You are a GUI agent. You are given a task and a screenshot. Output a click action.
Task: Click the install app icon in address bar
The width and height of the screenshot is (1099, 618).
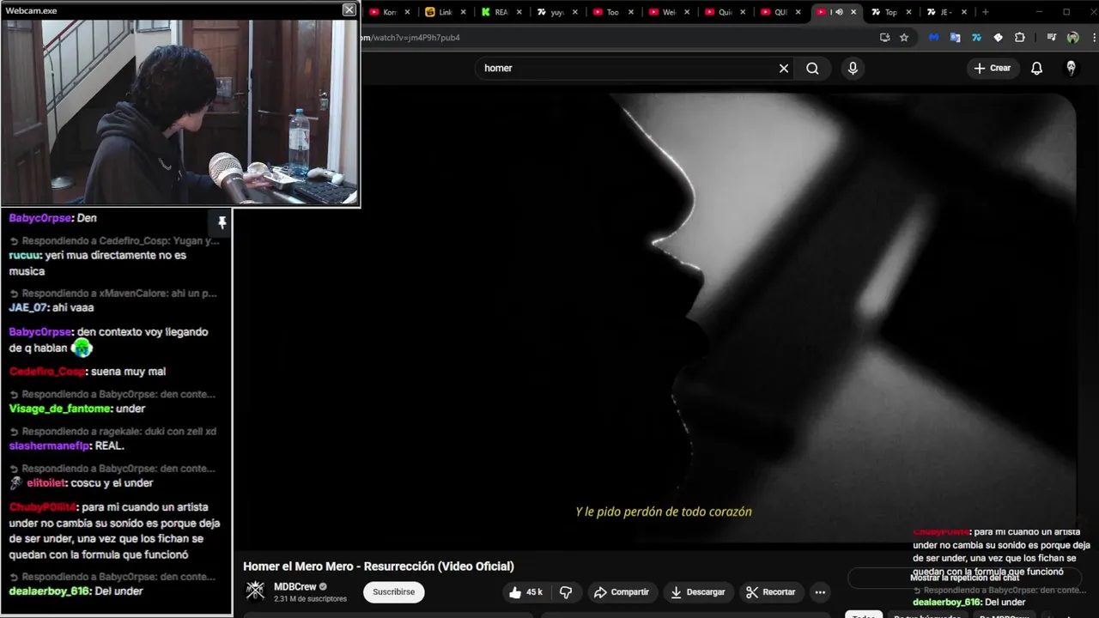tap(885, 38)
